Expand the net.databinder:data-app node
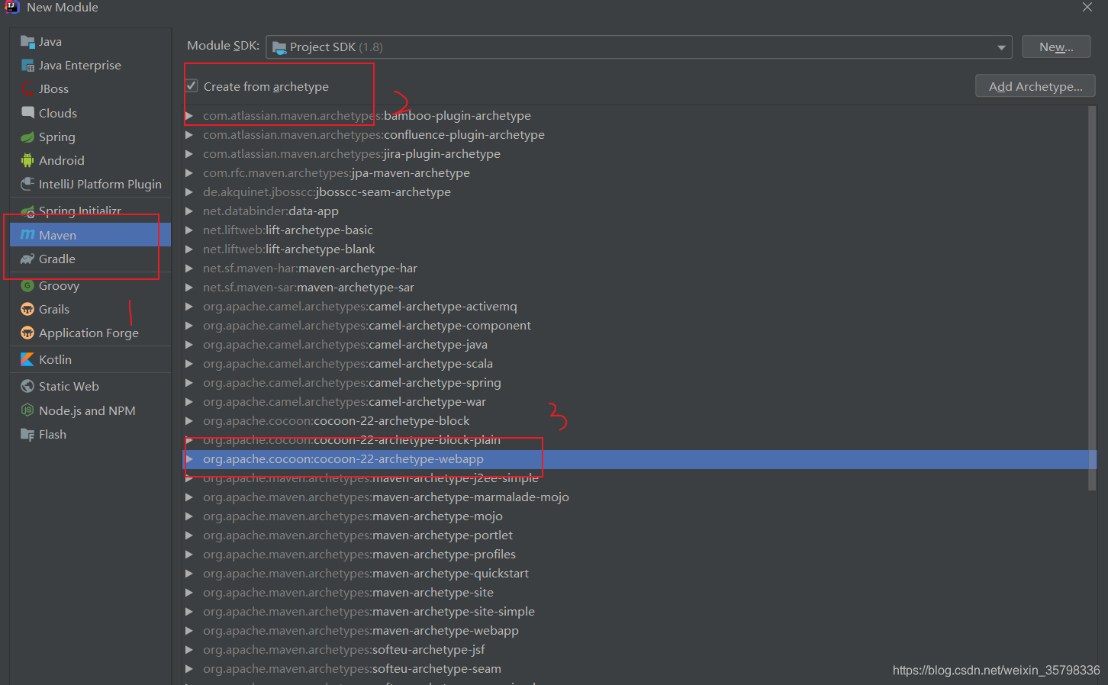Screen dimensions: 1108x685 [189, 211]
